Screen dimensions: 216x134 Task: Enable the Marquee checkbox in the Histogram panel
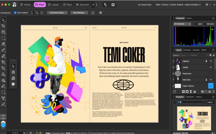pos(205,24)
